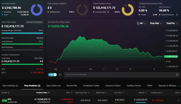Screen dimensions: 181x104
Task: Sort by Funding Cost icon
Action: tap(162, 93)
